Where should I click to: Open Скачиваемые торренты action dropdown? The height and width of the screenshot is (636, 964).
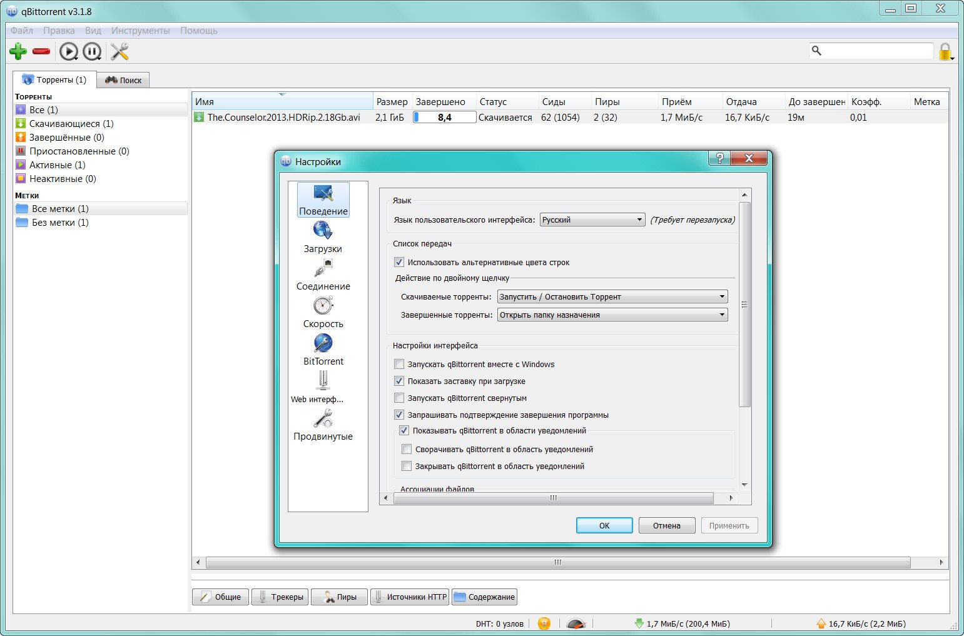(x=612, y=296)
